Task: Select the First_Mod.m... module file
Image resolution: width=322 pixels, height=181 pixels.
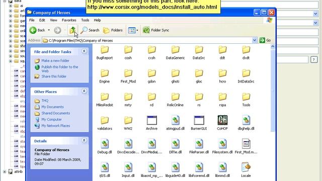Action: (246, 147)
